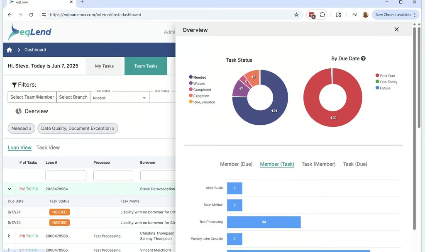425x252 pixels.
Task: Open the media control playlist icon
Action: [x=354, y=15]
